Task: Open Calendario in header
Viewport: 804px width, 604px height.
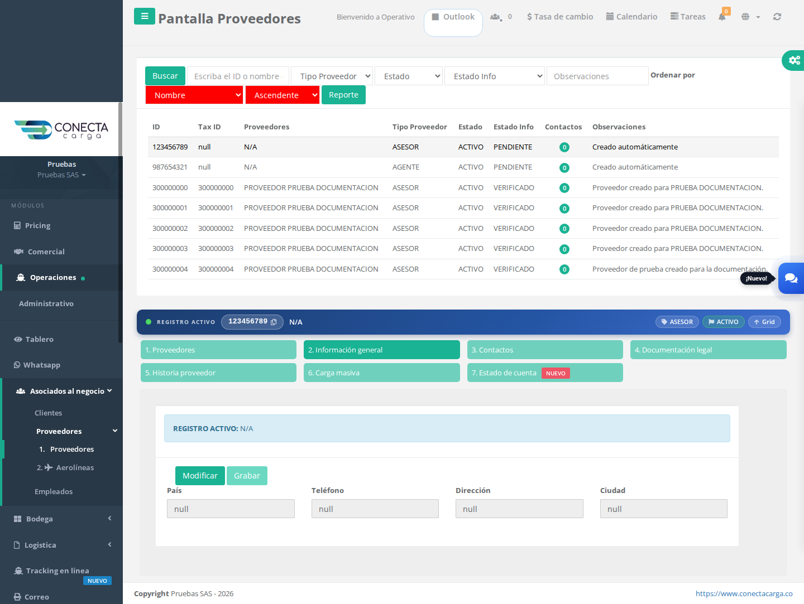Action: [631, 17]
